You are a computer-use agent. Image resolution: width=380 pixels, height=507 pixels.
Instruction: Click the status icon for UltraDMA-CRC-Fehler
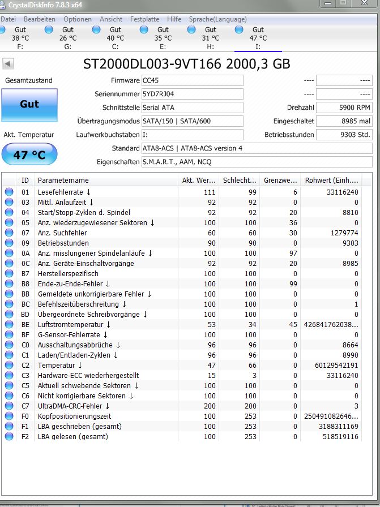[9, 406]
